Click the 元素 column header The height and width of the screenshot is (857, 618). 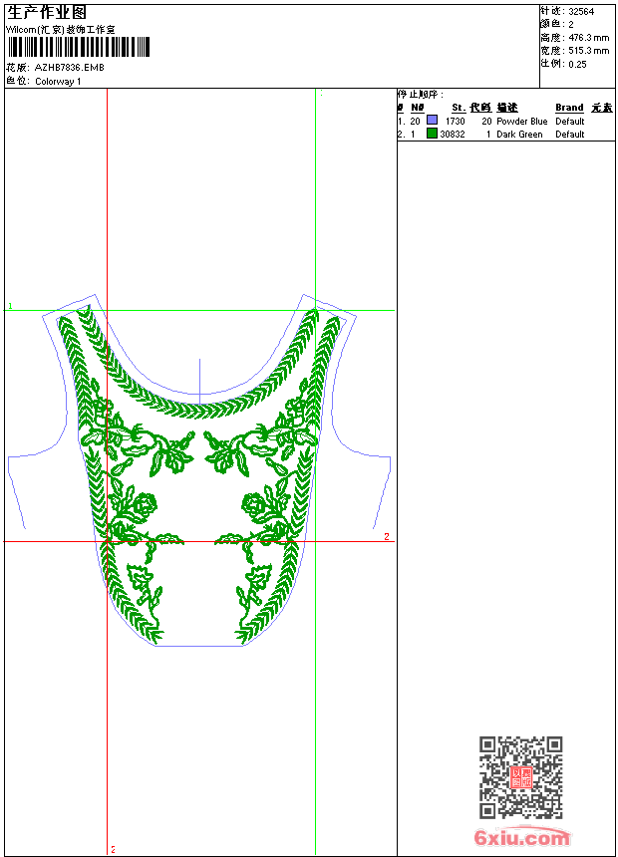point(602,108)
